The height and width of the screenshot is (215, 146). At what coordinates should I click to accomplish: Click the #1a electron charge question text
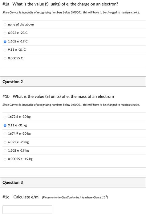pos(60,4)
